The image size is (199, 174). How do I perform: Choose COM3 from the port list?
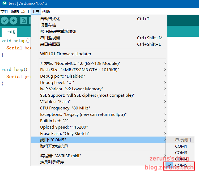[181, 152]
